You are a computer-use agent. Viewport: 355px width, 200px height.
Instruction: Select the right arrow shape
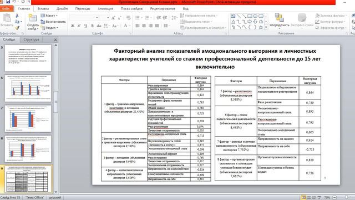[x=250, y=22]
